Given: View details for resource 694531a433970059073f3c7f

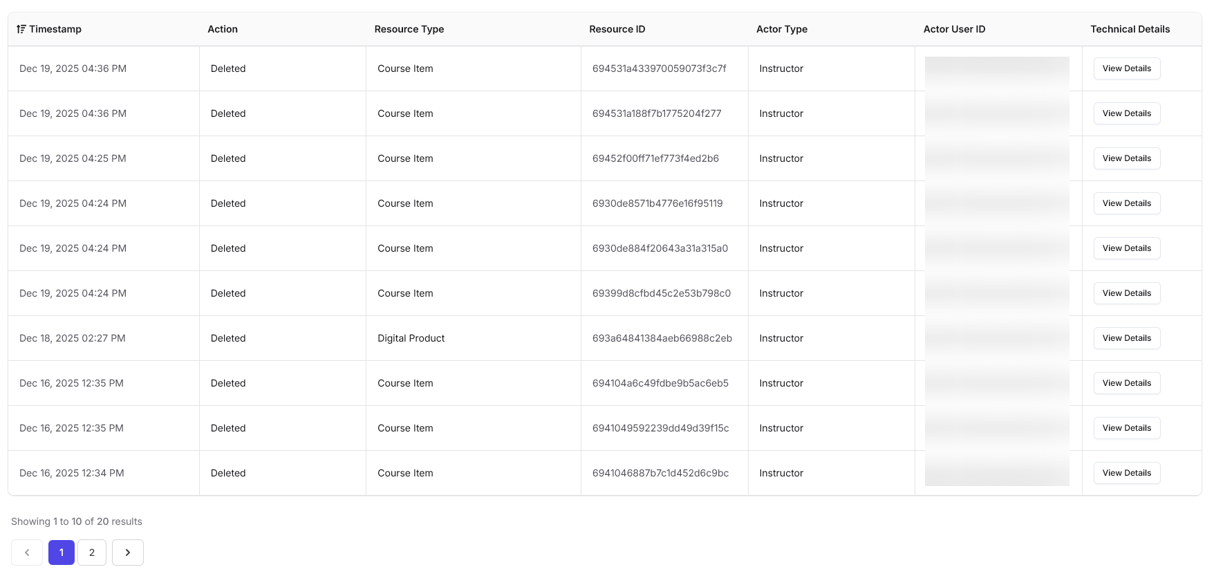Looking at the screenshot, I should tap(1126, 68).
